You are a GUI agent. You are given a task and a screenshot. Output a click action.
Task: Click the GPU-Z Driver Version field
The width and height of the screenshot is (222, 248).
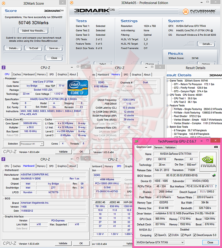click(x=185, y=213)
